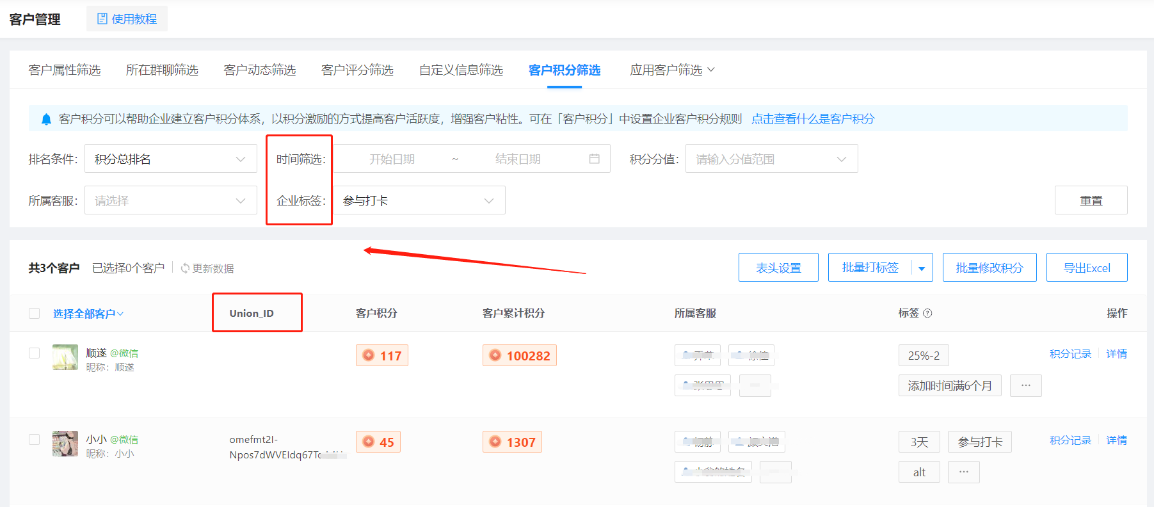Click the alt tag
1154x507 pixels.
tap(919, 472)
